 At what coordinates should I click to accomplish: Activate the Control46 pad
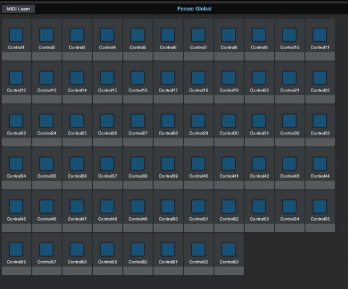tap(46, 207)
